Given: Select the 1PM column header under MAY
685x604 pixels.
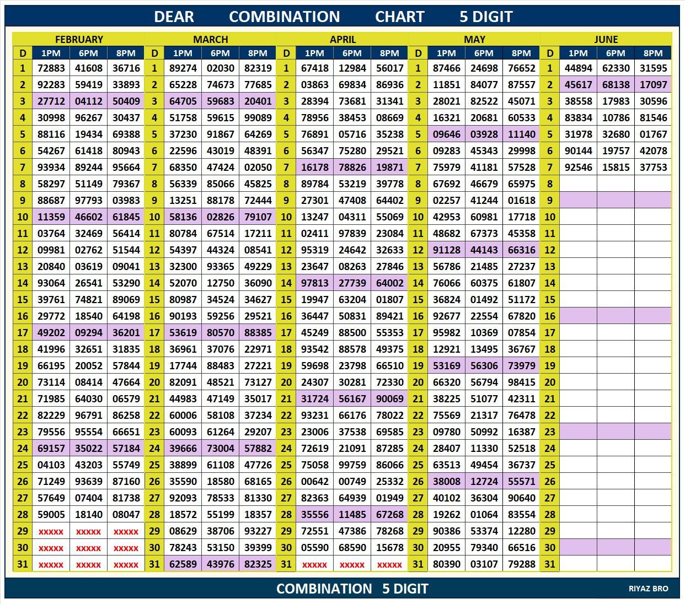Looking at the screenshot, I should (x=446, y=53).
